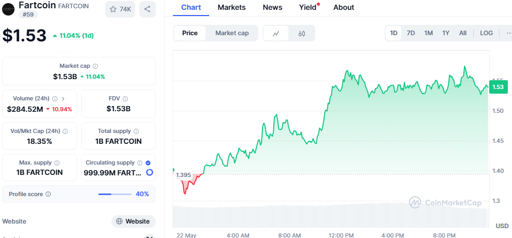Screen dimensions: 512x238
Task: Set chart range to 1D
Action: [x=394, y=33]
